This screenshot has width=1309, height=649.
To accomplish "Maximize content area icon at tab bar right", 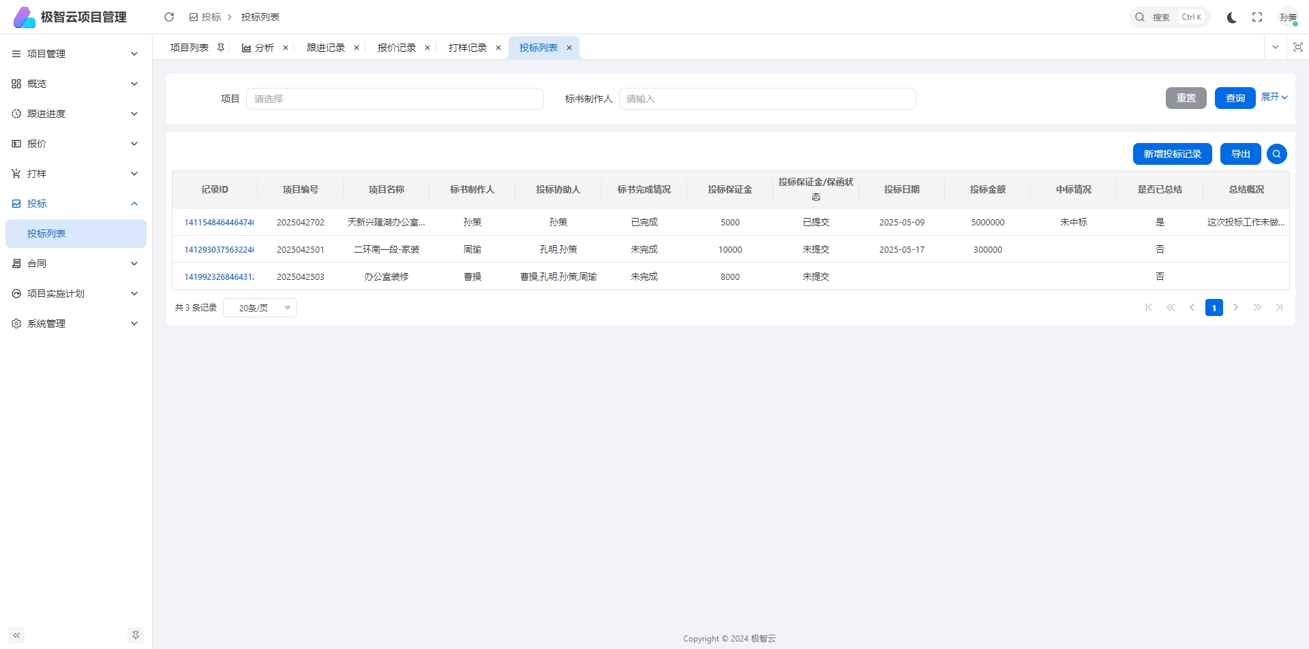I will pyautogui.click(x=1297, y=47).
